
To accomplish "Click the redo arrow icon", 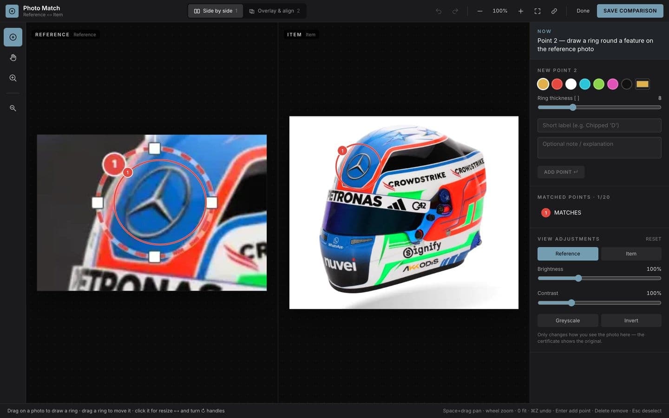I will click(x=455, y=11).
